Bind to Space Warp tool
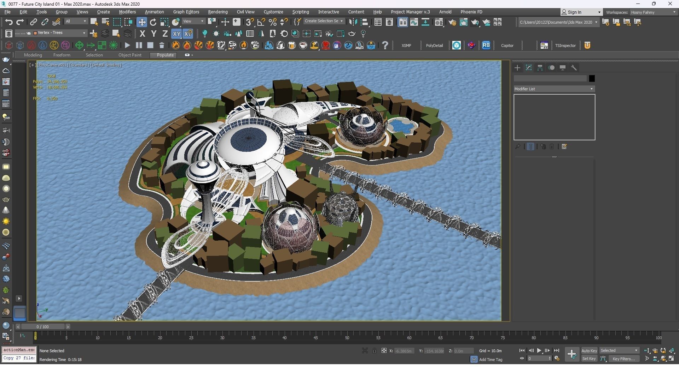Screen dimensions: 679x367 56,22
